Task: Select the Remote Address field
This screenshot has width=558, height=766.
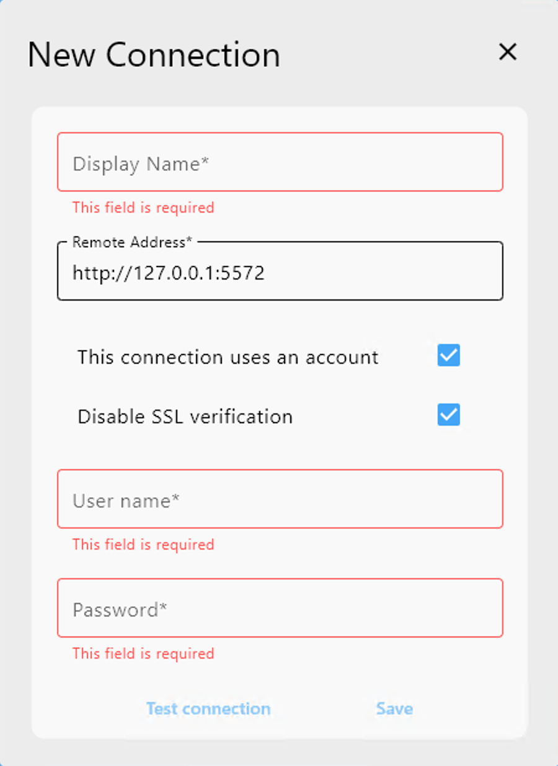Action: [x=280, y=271]
